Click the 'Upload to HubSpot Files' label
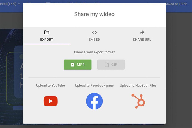 pyautogui.click(x=138, y=86)
